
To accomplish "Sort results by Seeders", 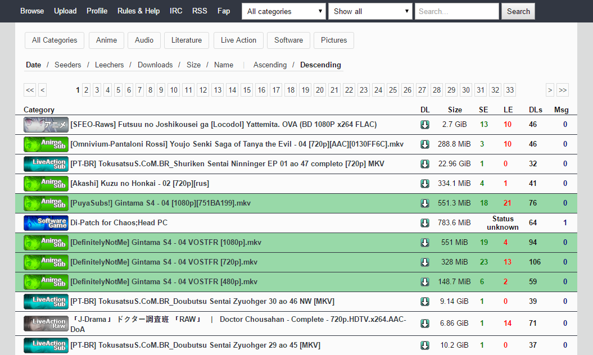I will click(x=67, y=65).
